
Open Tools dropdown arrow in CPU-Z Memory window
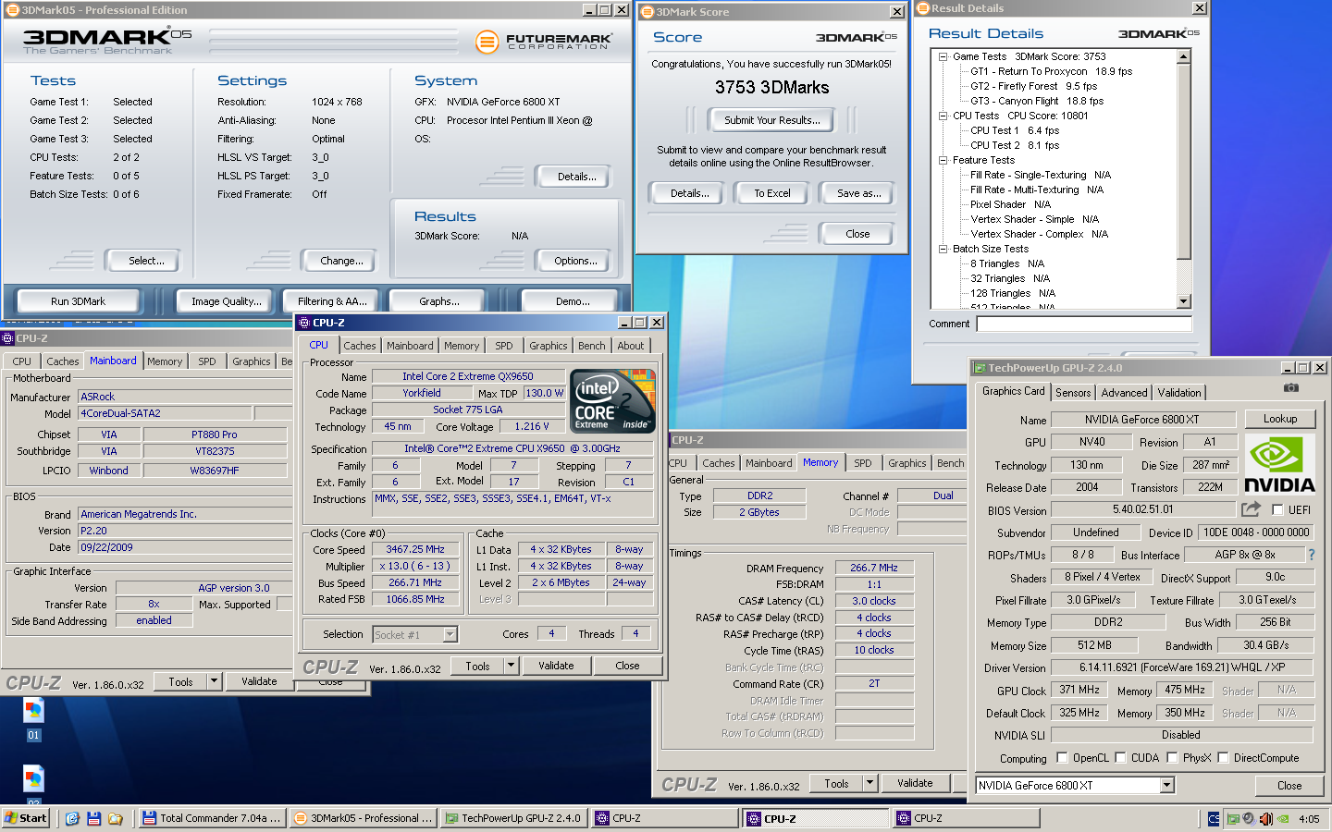pyautogui.click(x=869, y=783)
